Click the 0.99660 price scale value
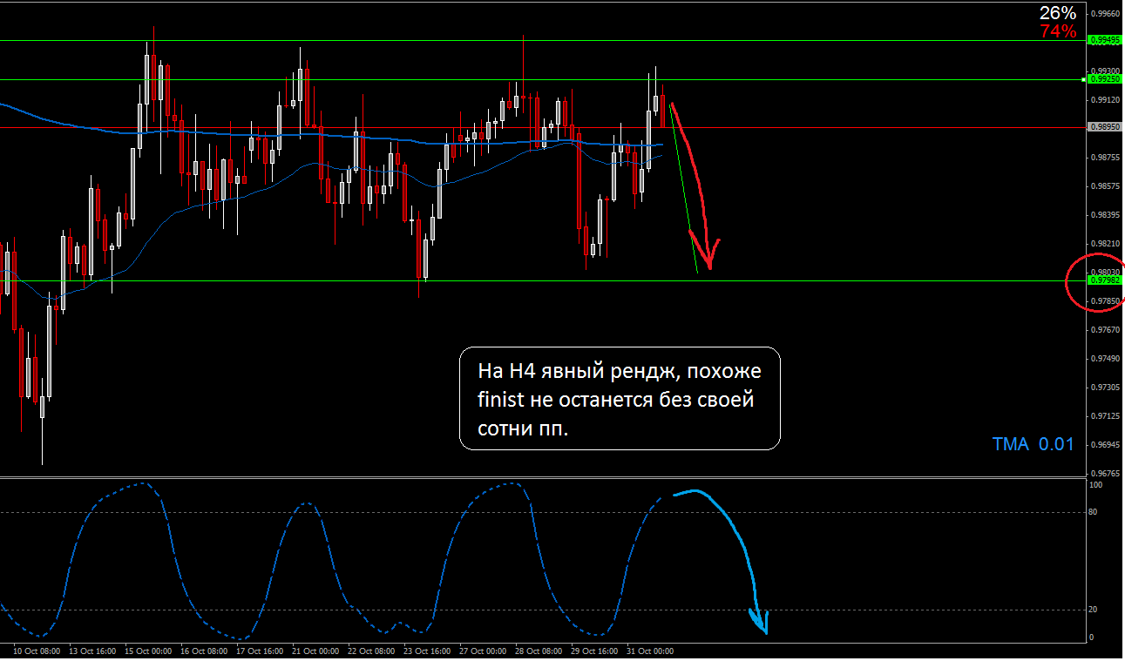This screenshot has height=661, width=1125. [x=1105, y=14]
